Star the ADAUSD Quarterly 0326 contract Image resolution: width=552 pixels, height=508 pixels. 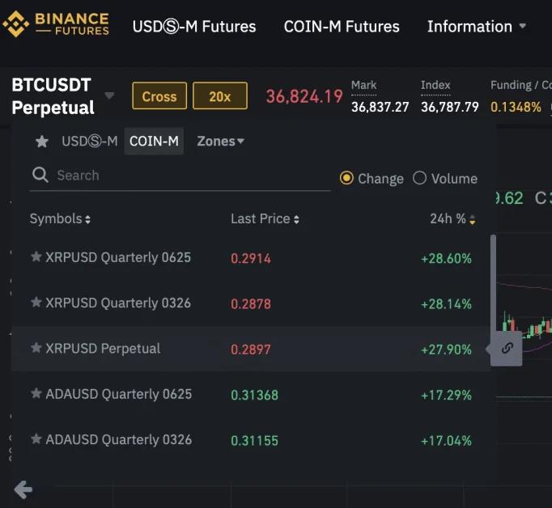click(36, 439)
